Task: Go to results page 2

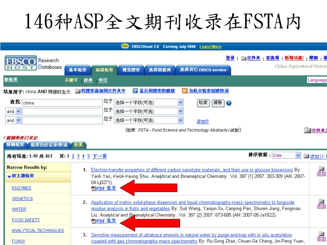Action: (x=73, y=156)
